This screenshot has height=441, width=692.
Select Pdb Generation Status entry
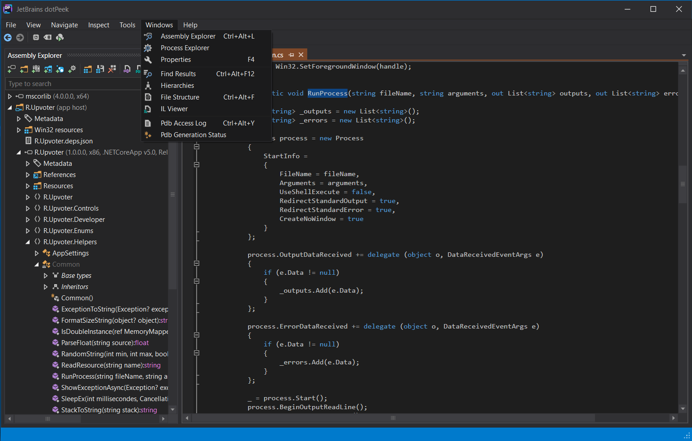click(206, 135)
